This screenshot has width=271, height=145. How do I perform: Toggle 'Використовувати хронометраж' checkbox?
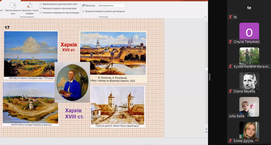(x=41, y=8)
